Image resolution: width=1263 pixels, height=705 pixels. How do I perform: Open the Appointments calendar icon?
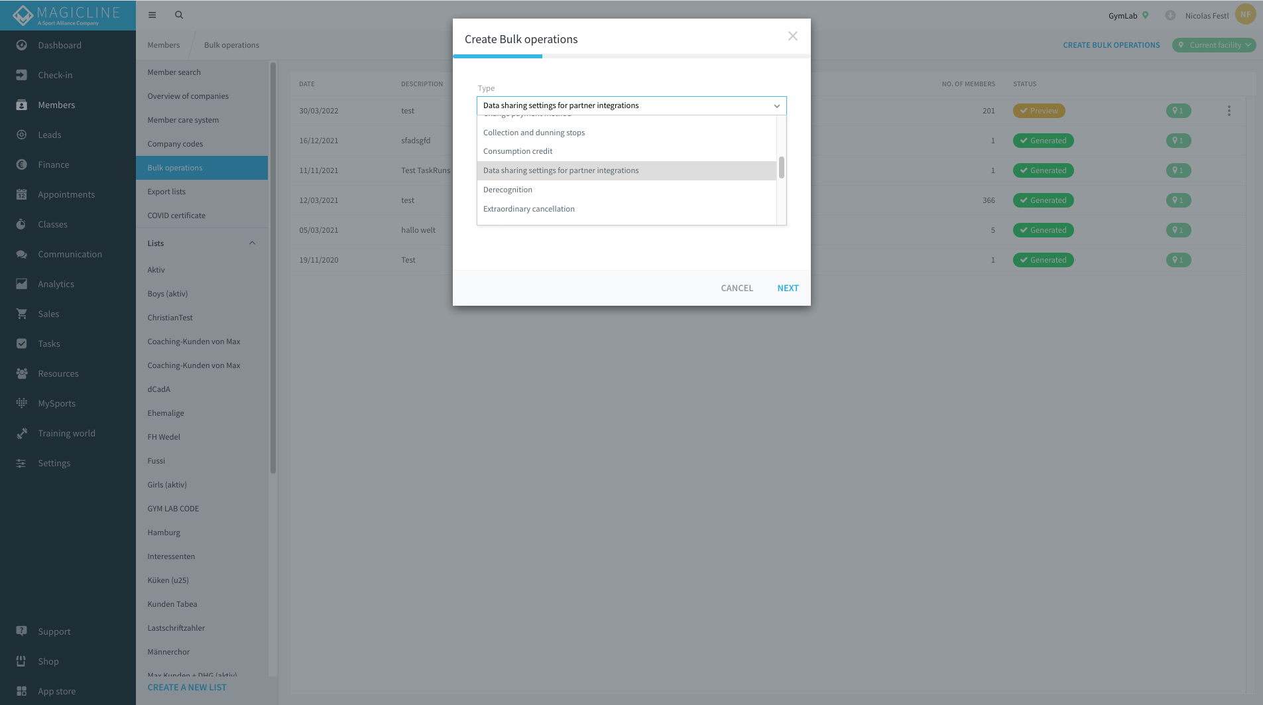point(21,194)
